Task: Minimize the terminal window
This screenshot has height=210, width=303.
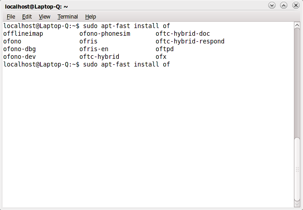Action: [x=272, y=5]
